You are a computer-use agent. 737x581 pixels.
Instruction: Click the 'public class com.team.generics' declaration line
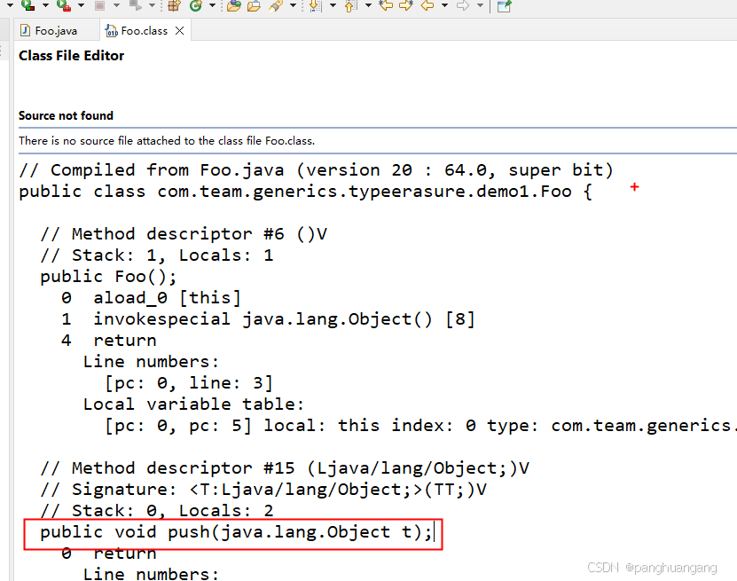305,192
